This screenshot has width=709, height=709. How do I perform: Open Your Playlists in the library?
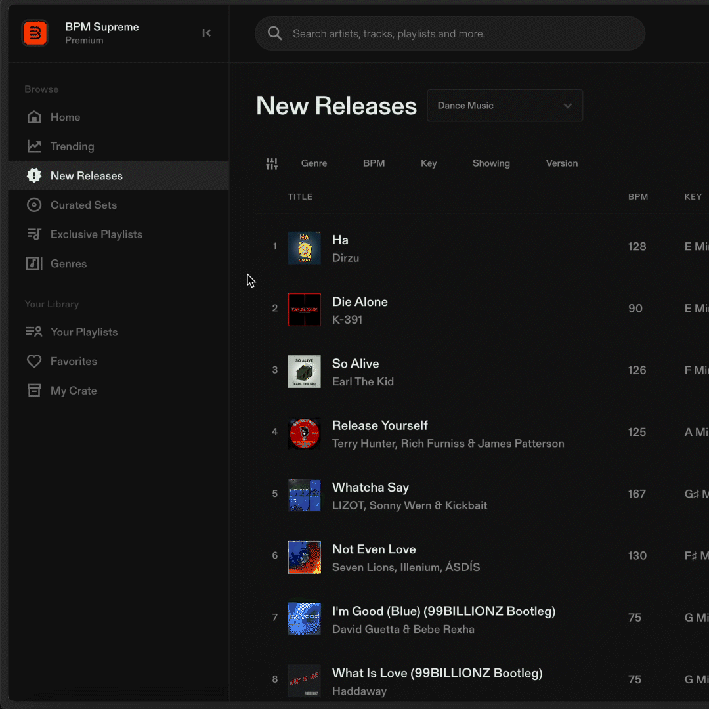coord(118,332)
